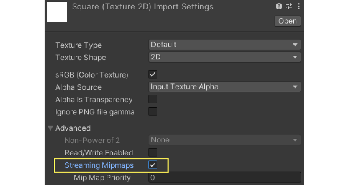Viewport: 363px width, 185px height.
Task: Click the Texture Shape dropdown chevron
Action: click(x=295, y=57)
